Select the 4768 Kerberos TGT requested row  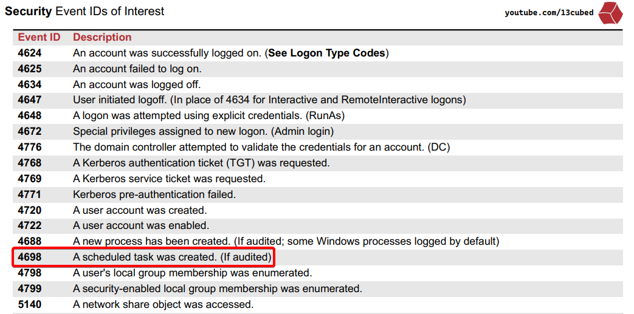tap(201, 163)
